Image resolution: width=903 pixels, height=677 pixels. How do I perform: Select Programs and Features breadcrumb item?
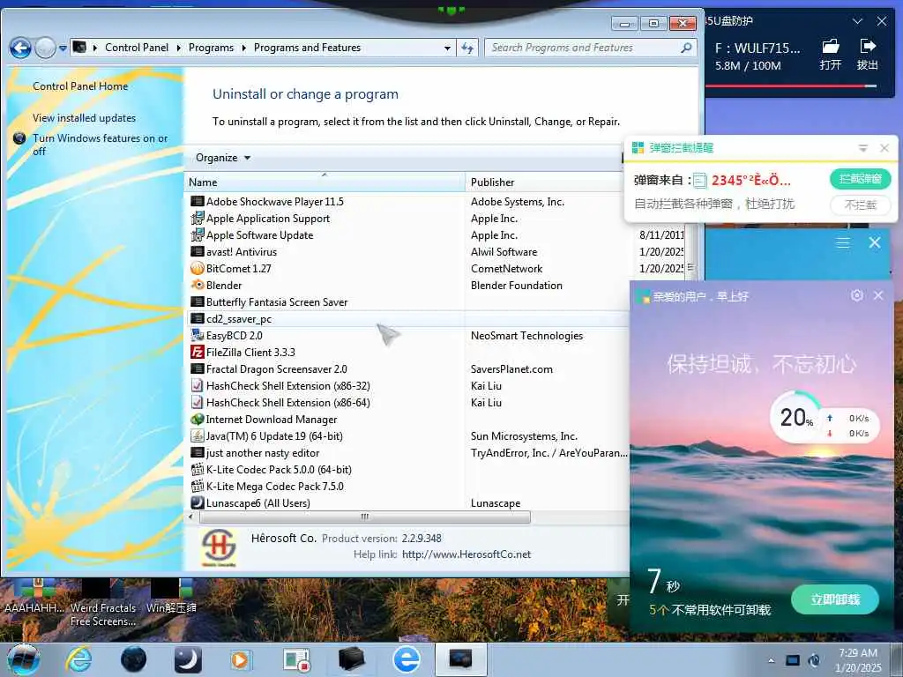pyautogui.click(x=307, y=48)
